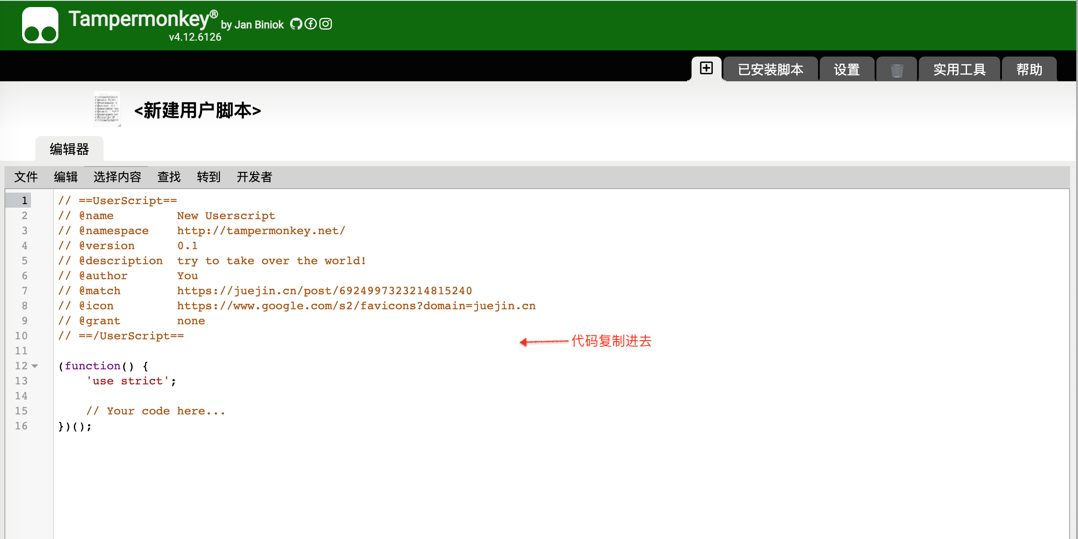Open the 选择内容 menu
The height and width of the screenshot is (539, 1078).
pyautogui.click(x=117, y=177)
